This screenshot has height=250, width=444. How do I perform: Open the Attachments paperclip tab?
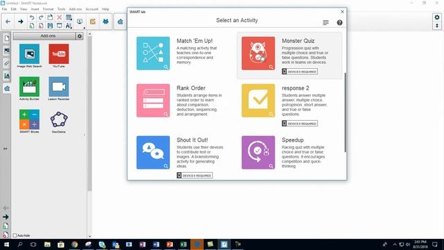click(x=7, y=63)
